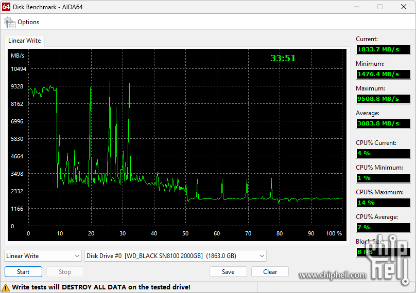The width and height of the screenshot is (416, 293).
Task: Click the warning triangle icon in status bar
Action: [6, 287]
